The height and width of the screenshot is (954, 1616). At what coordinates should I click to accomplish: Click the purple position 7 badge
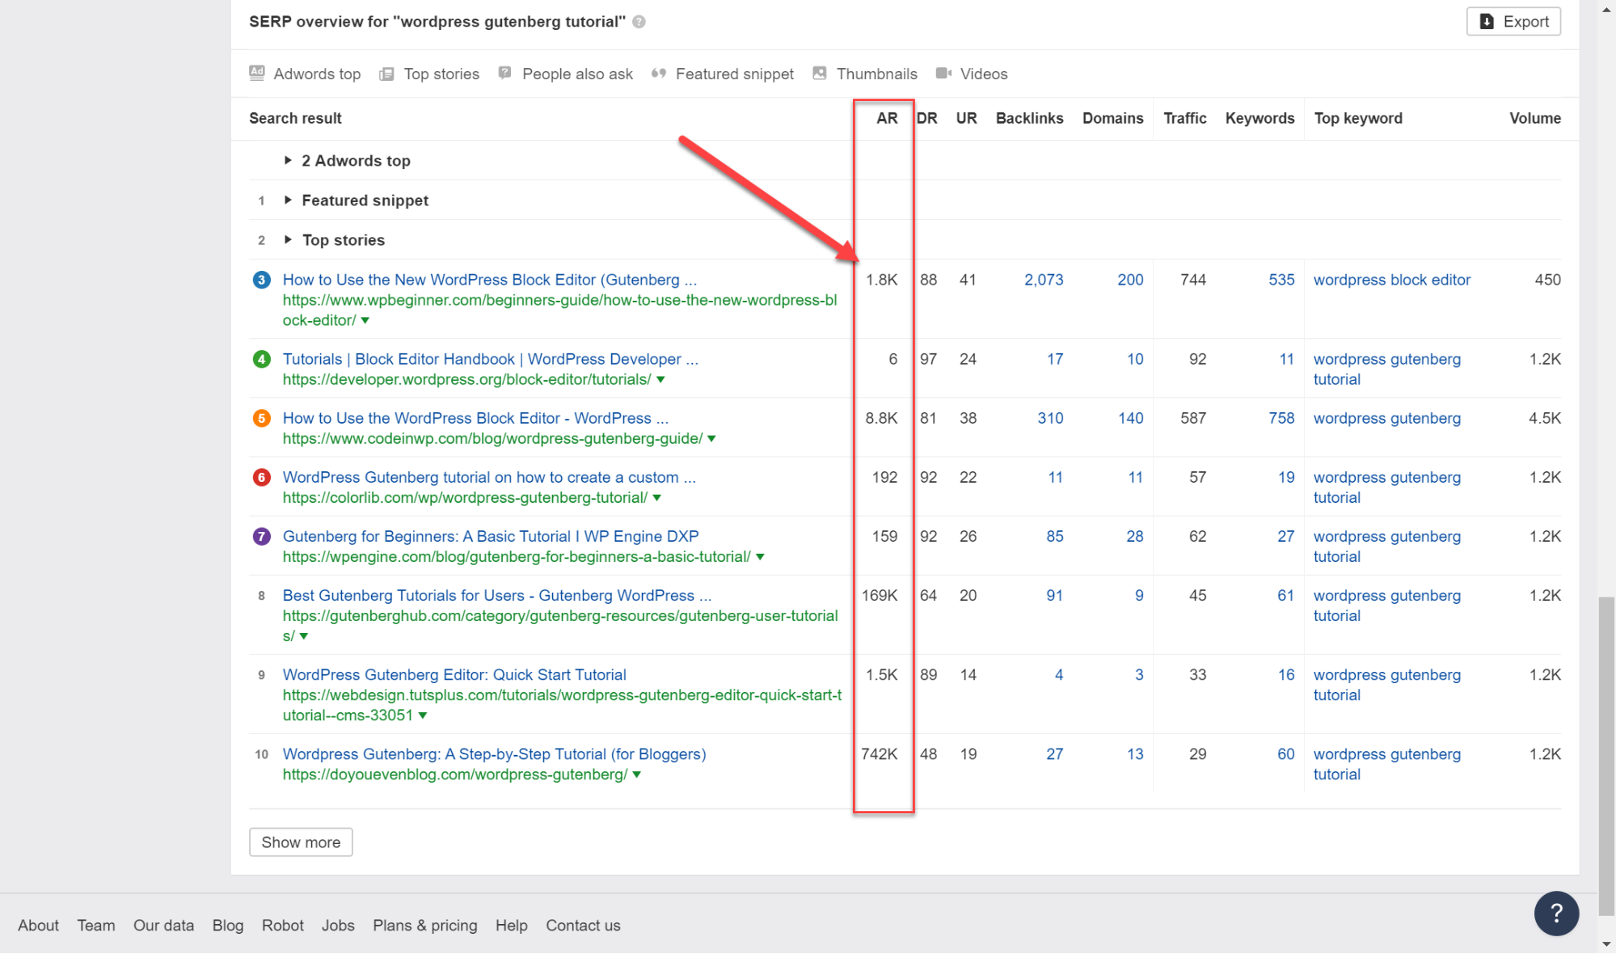tap(261, 536)
